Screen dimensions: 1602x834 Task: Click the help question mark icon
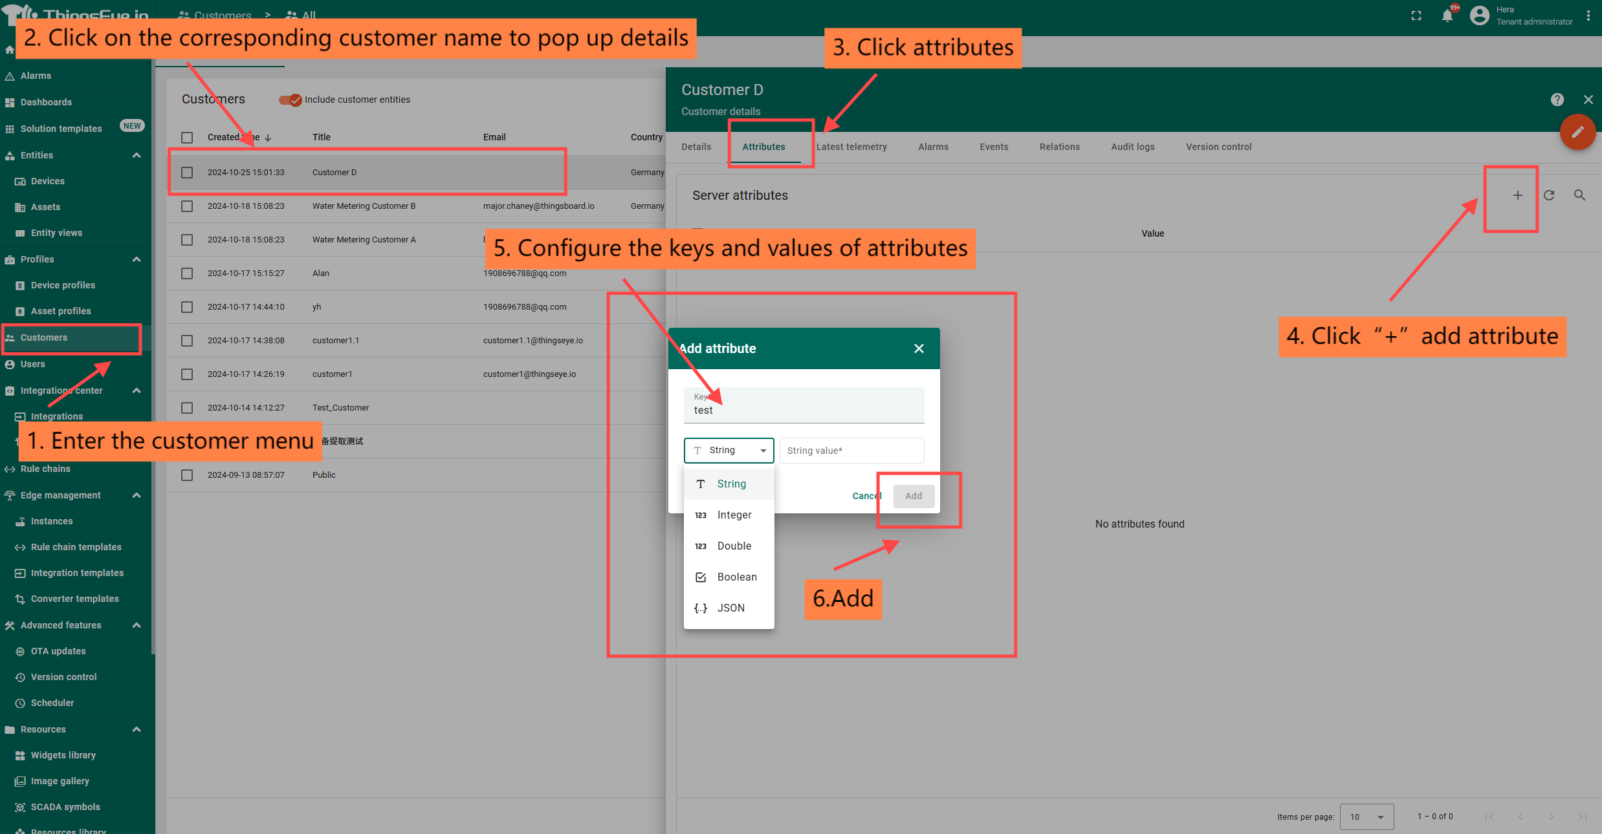(x=1557, y=100)
